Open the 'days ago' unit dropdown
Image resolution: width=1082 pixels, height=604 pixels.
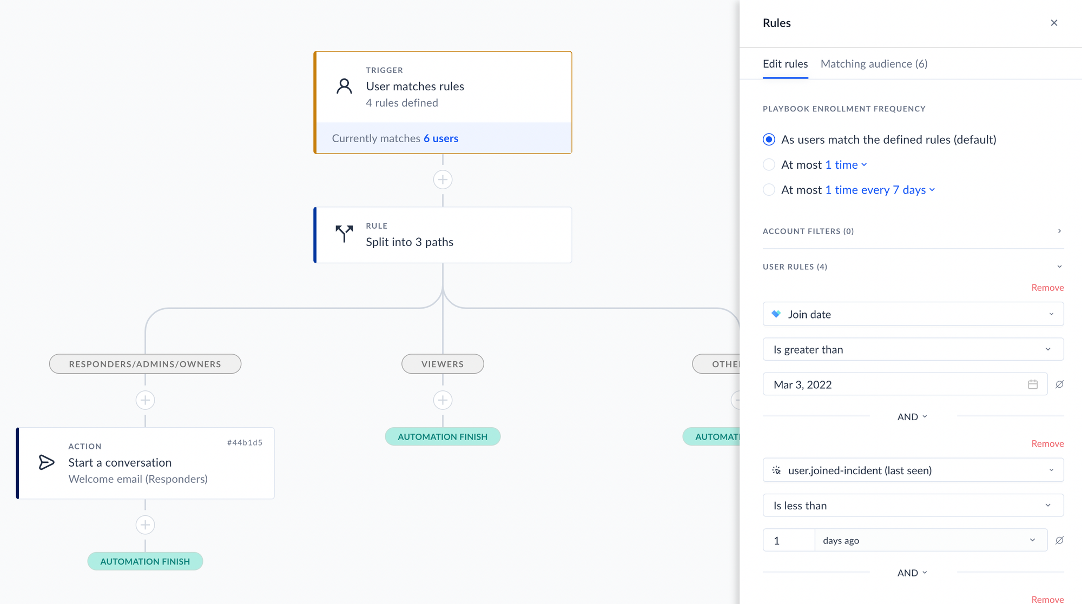pos(931,540)
